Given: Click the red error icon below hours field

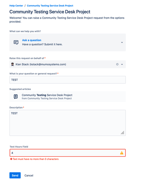Looking at the screenshot, I should [11, 159].
